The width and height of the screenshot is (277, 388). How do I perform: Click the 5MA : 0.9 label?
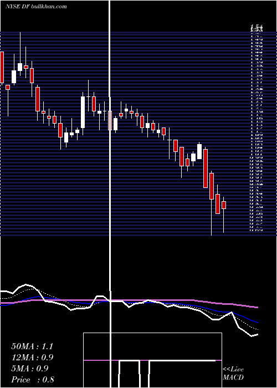pyautogui.click(x=30, y=368)
